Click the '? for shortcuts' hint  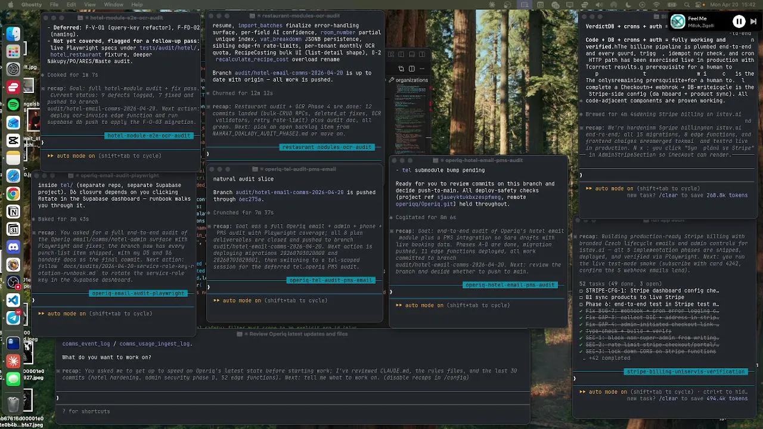(x=86, y=411)
